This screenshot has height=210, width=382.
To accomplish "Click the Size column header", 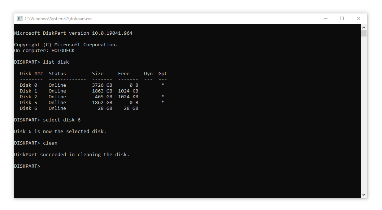I will click(98, 73).
